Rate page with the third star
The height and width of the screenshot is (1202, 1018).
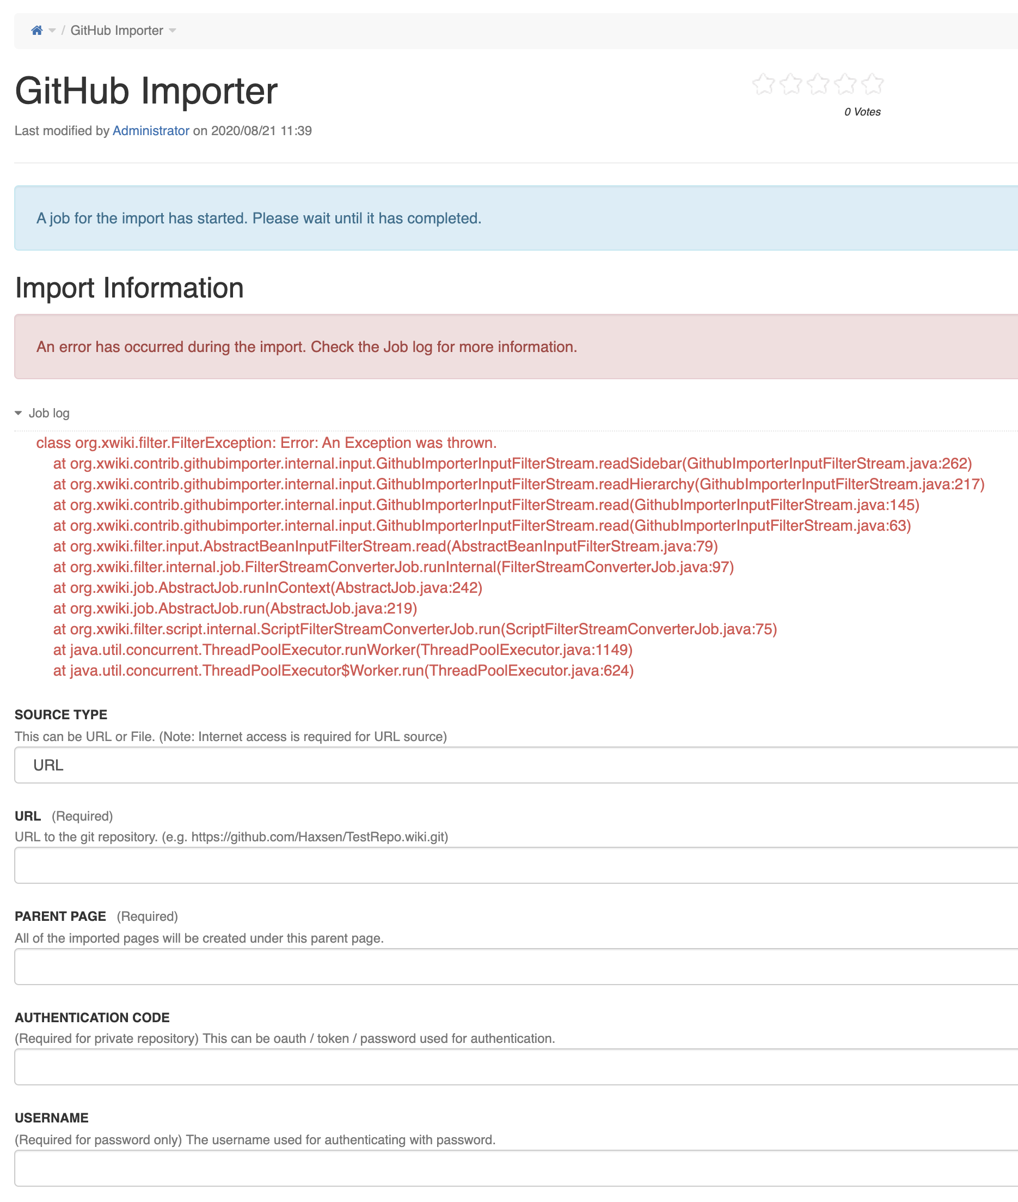(x=818, y=84)
